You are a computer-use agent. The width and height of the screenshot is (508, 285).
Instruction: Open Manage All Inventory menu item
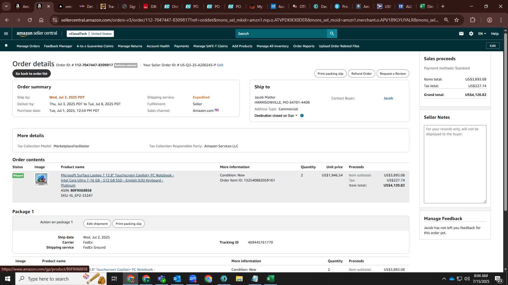pos(273,46)
